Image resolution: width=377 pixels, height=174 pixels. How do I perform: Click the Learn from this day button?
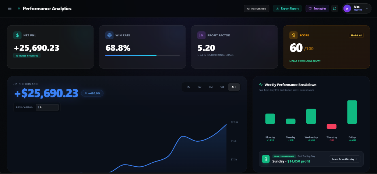[345, 159]
